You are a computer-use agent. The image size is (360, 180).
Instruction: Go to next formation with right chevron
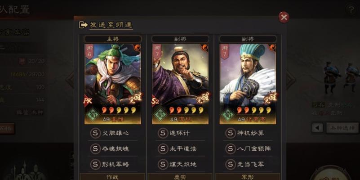click(291, 80)
